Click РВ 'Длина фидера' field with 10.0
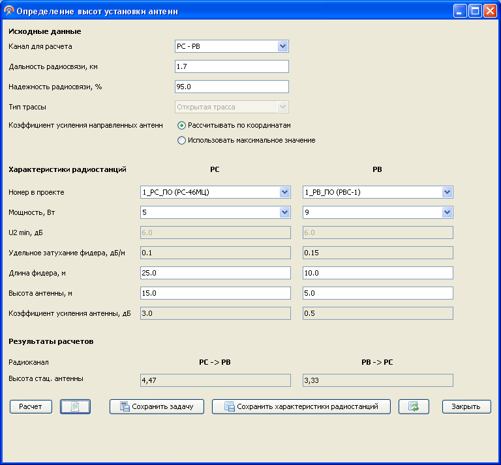 [x=378, y=273]
